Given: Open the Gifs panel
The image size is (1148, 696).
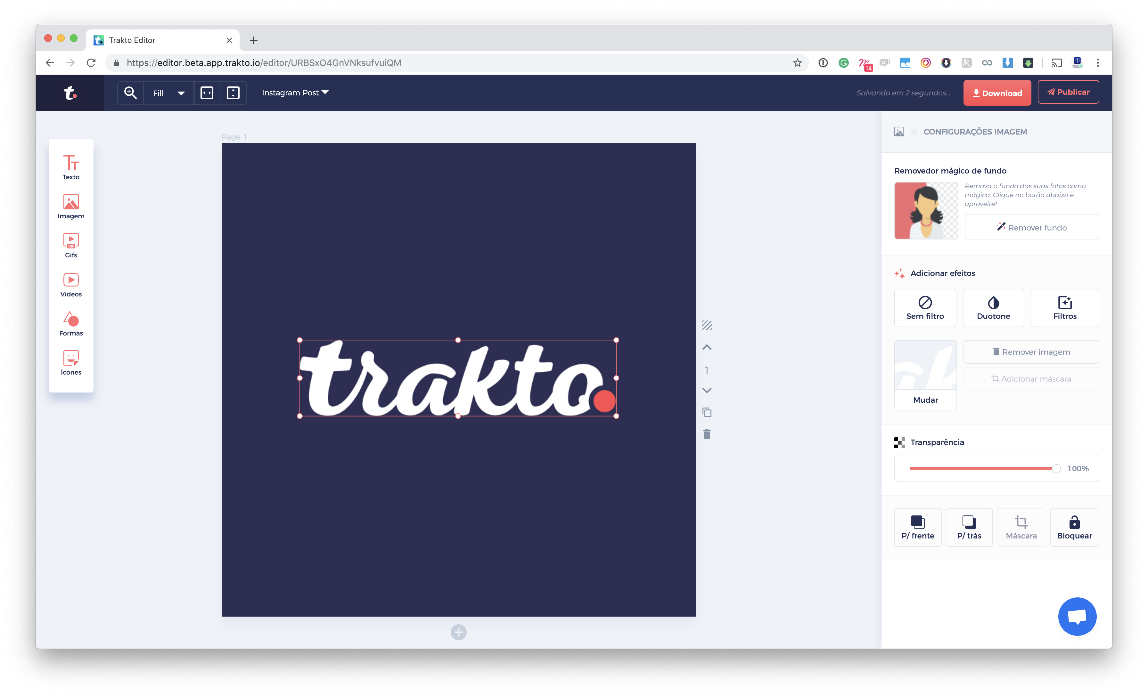Looking at the screenshot, I should (x=70, y=244).
